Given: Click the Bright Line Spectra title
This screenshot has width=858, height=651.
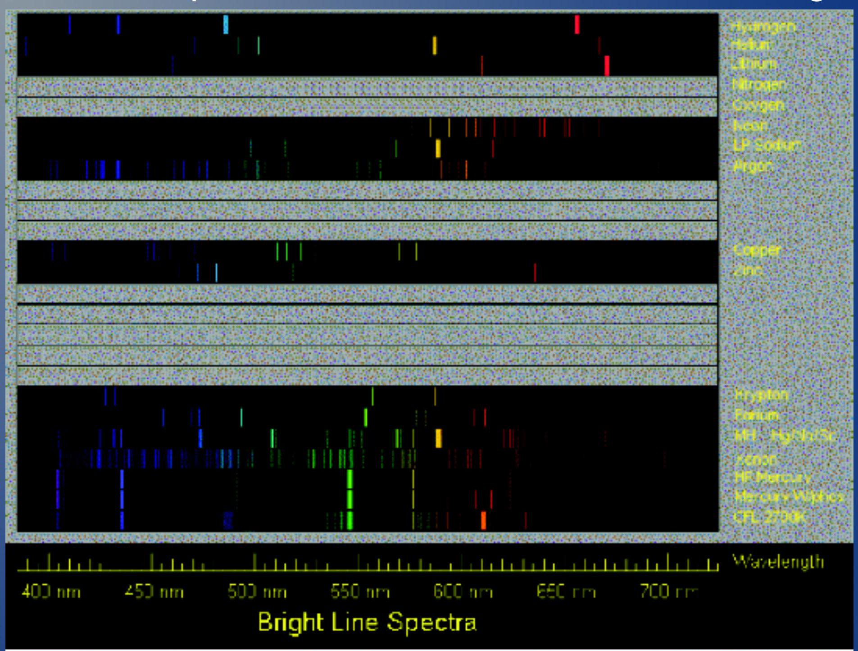Looking at the screenshot, I should pyautogui.click(x=367, y=623).
